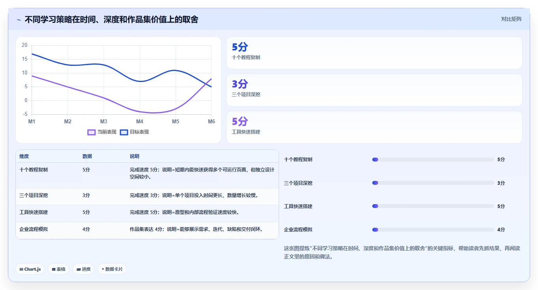
Task: Click the 3分 cell in the 三个项目深挖 table row
Action: coord(86,195)
